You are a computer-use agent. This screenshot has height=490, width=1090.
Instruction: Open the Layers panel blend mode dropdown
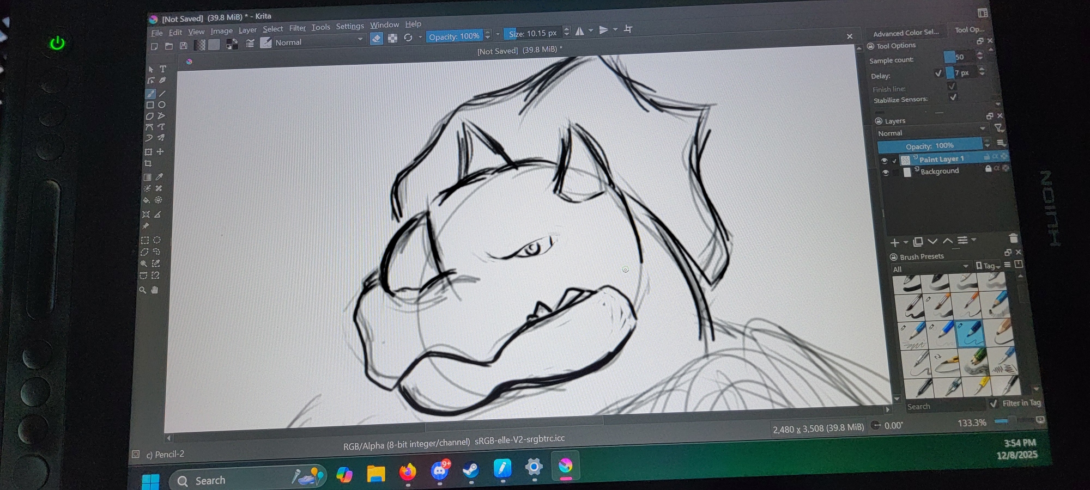pyautogui.click(x=931, y=132)
